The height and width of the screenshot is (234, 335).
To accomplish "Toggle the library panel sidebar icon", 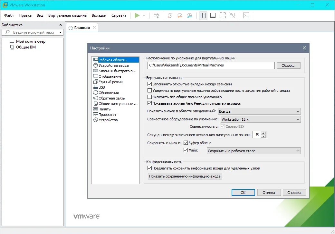I will (203, 15).
